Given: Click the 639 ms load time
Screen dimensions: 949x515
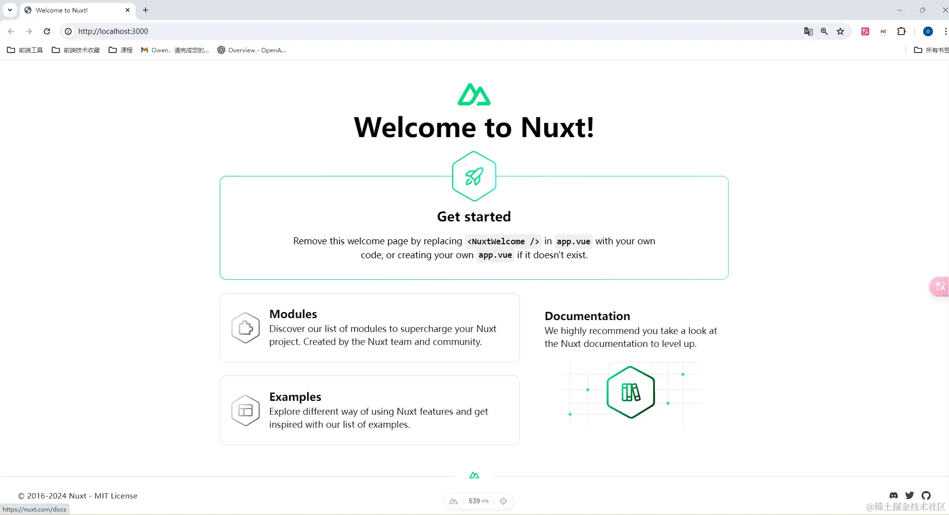Looking at the screenshot, I should 478,501.
